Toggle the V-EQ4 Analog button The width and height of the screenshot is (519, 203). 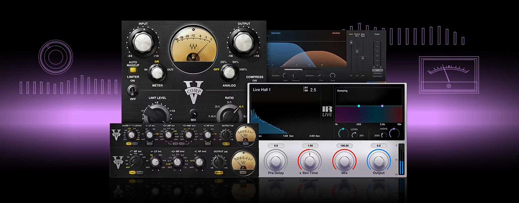(x=226, y=144)
